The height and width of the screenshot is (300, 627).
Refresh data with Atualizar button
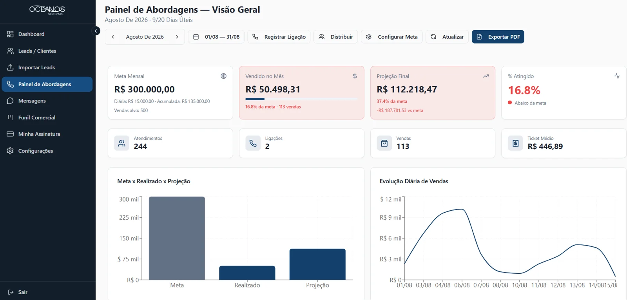[x=447, y=37]
